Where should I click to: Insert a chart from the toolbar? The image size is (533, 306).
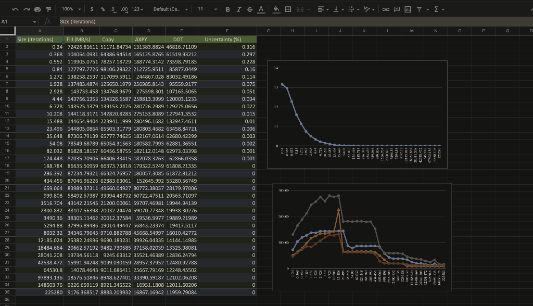pos(409,9)
